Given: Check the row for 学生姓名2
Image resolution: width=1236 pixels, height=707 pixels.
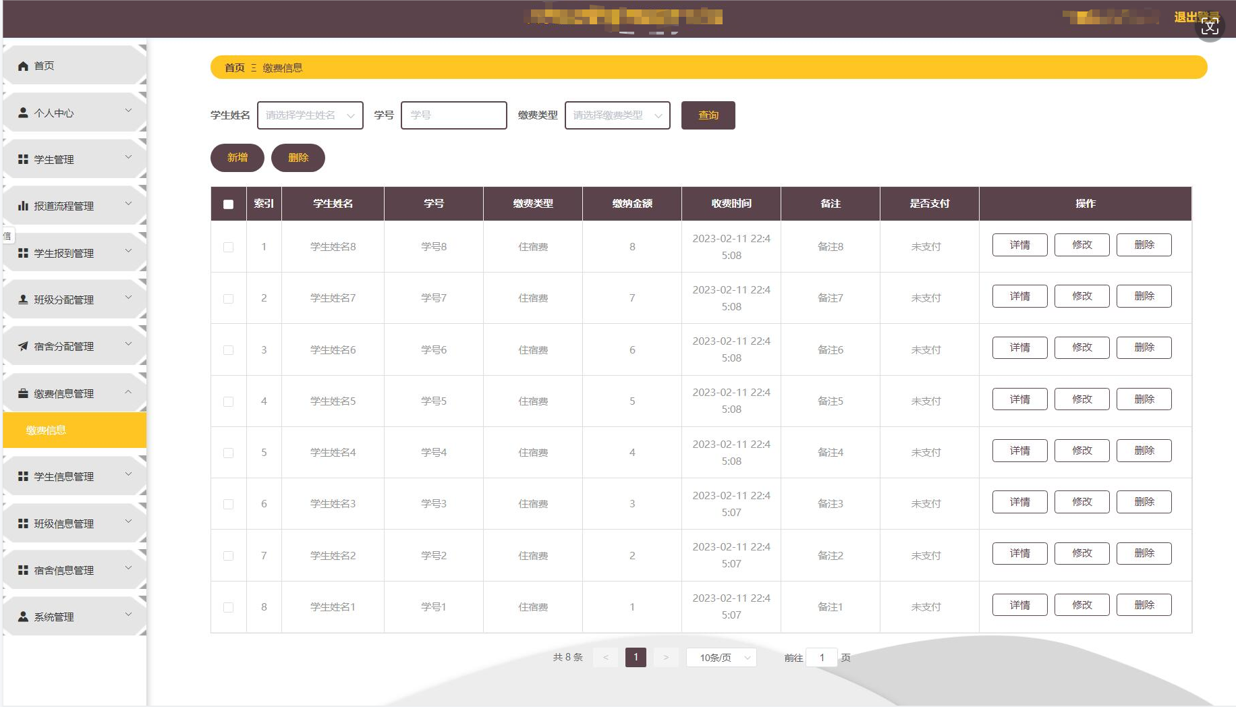Looking at the screenshot, I should (x=229, y=556).
